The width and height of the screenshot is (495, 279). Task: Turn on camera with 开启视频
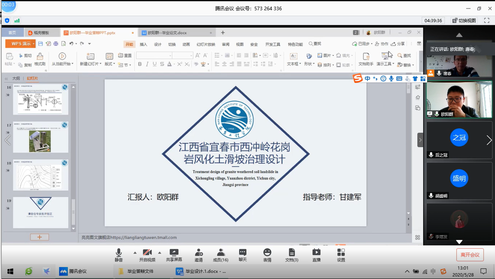(147, 255)
